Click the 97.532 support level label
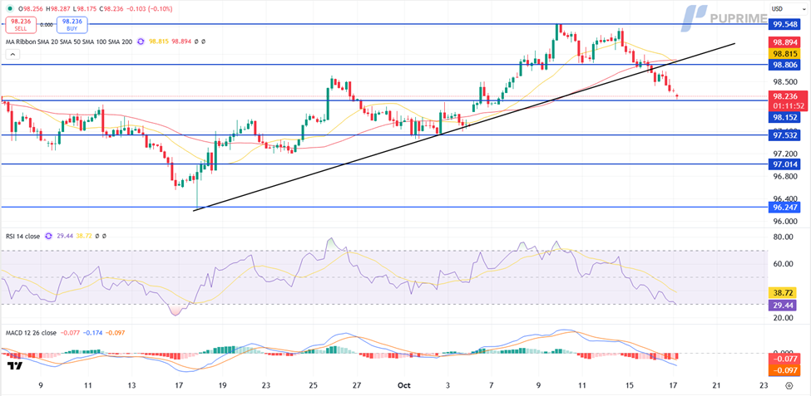 point(785,134)
